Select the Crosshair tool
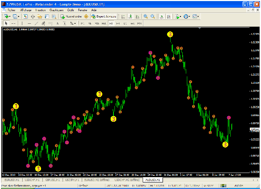 [x=14, y=23]
